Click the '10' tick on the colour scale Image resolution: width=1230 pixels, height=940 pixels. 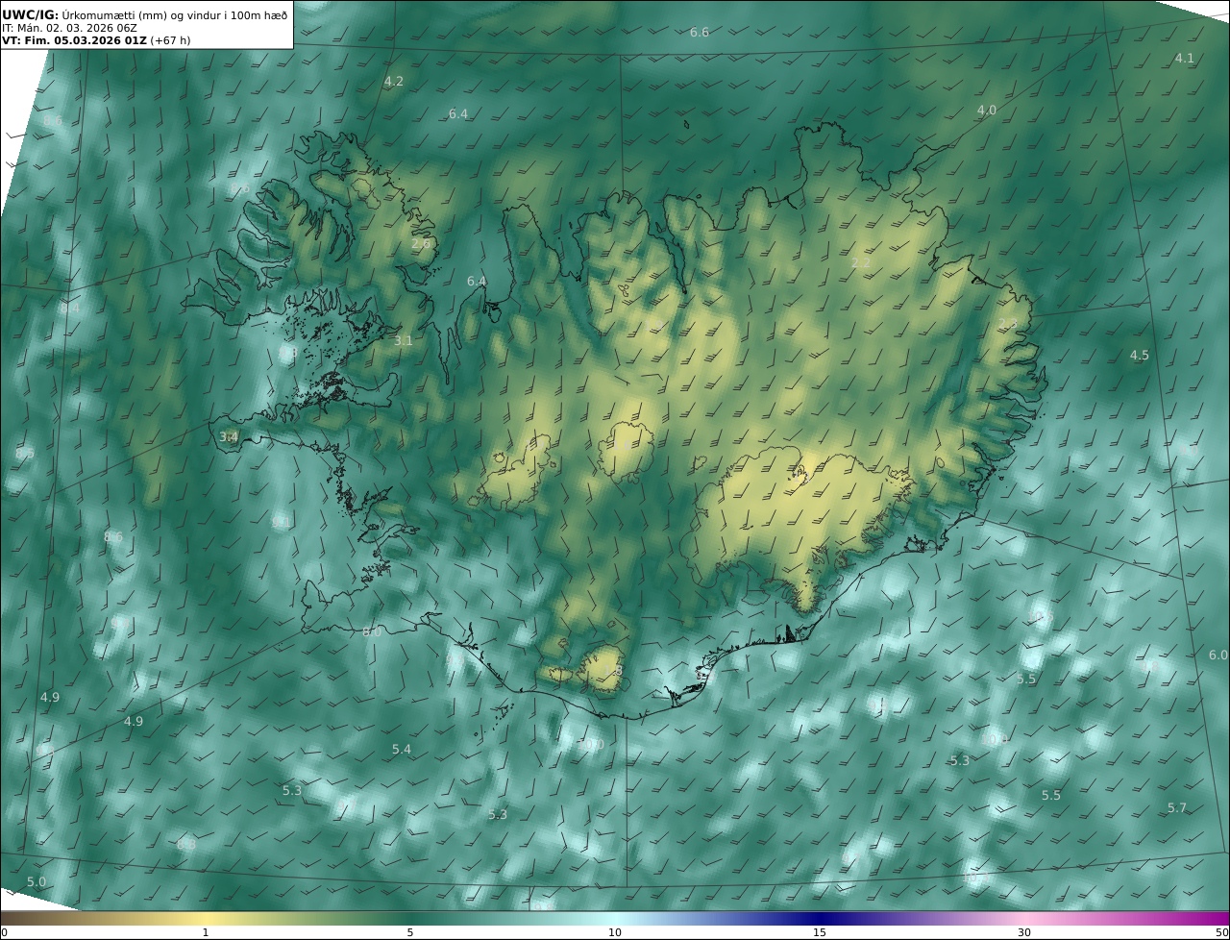point(615,932)
